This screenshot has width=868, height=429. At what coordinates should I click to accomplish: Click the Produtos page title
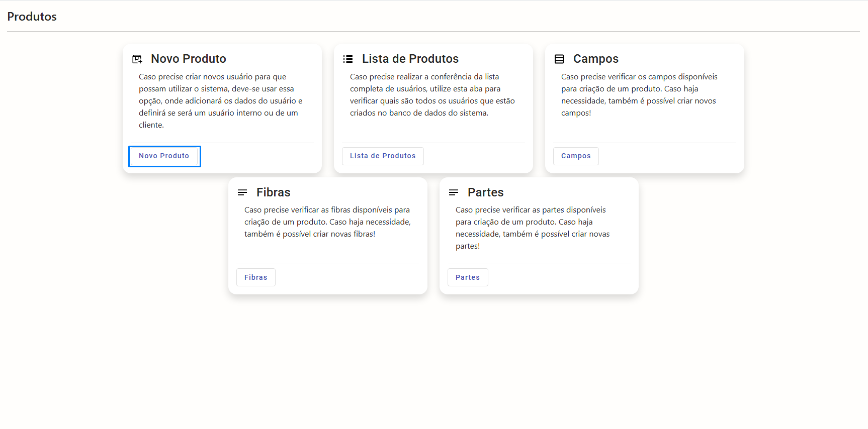tap(32, 17)
